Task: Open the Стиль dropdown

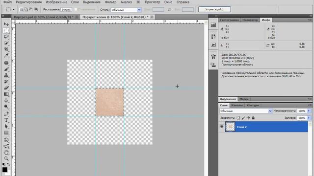Action: coord(126,10)
